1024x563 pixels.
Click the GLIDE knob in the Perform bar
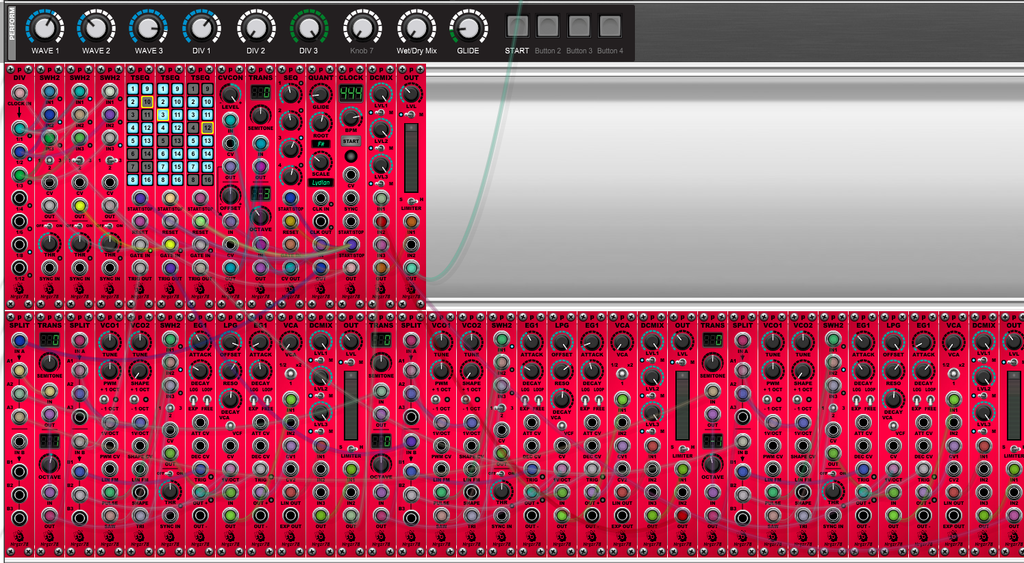[469, 28]
